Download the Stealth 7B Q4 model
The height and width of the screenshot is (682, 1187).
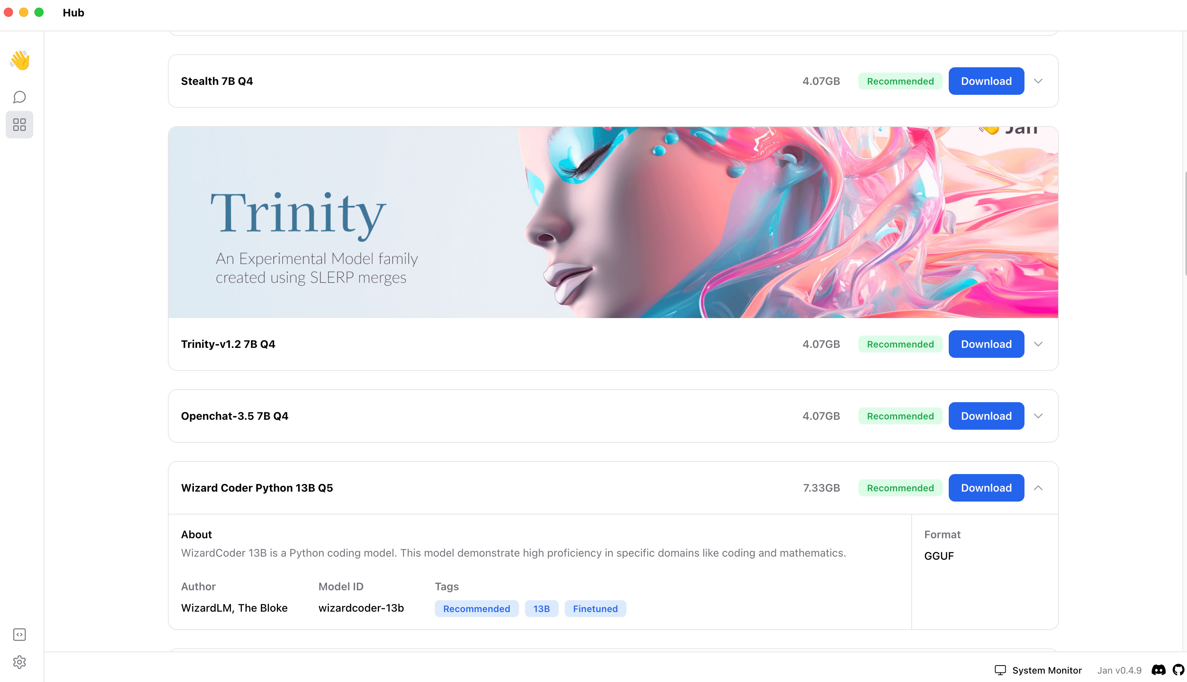pyautogui.click(x=986, y=81)
